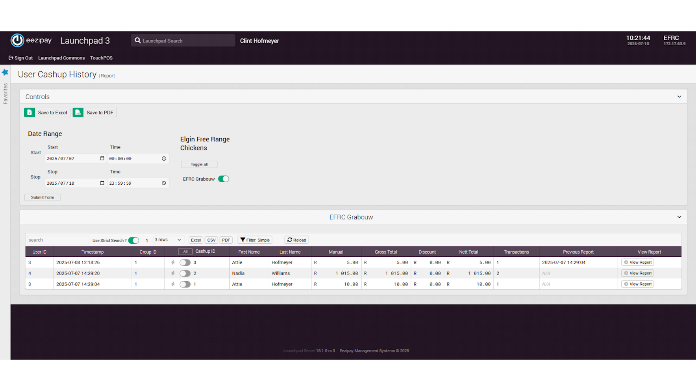Export table with CSV button
This screenshot has height=391, width=696.
211,240
